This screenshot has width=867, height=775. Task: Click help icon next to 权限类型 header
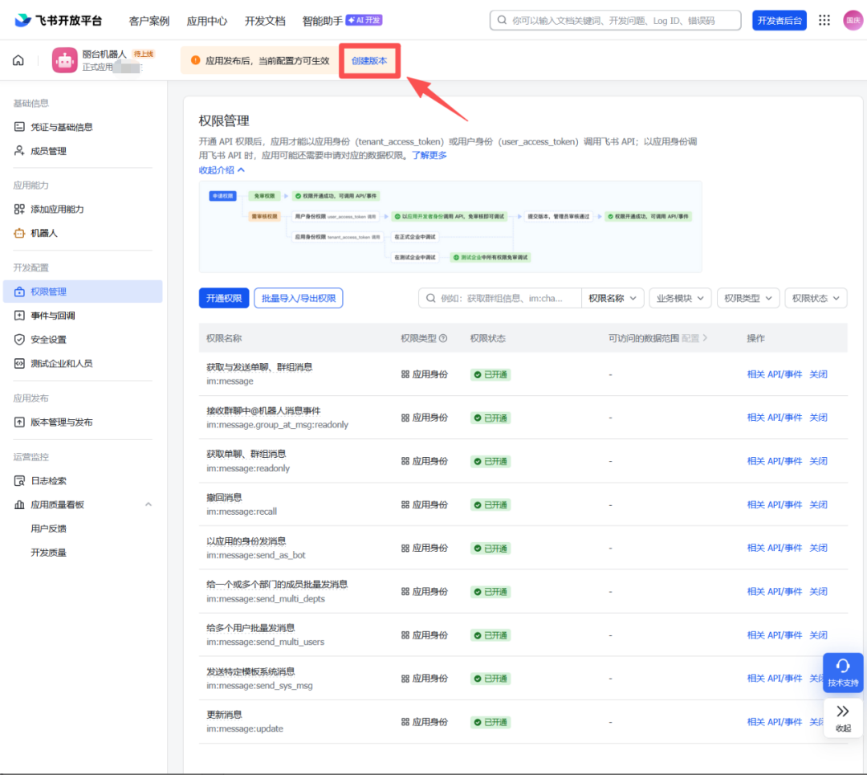pos(443,338)
